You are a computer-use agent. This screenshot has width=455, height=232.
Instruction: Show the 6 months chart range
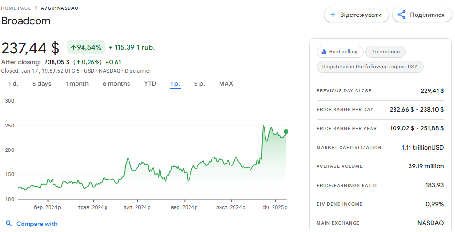116,84
